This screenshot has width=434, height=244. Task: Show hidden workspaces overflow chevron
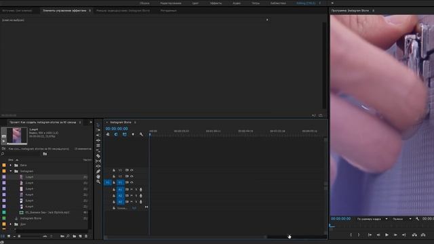coord(332,3)
